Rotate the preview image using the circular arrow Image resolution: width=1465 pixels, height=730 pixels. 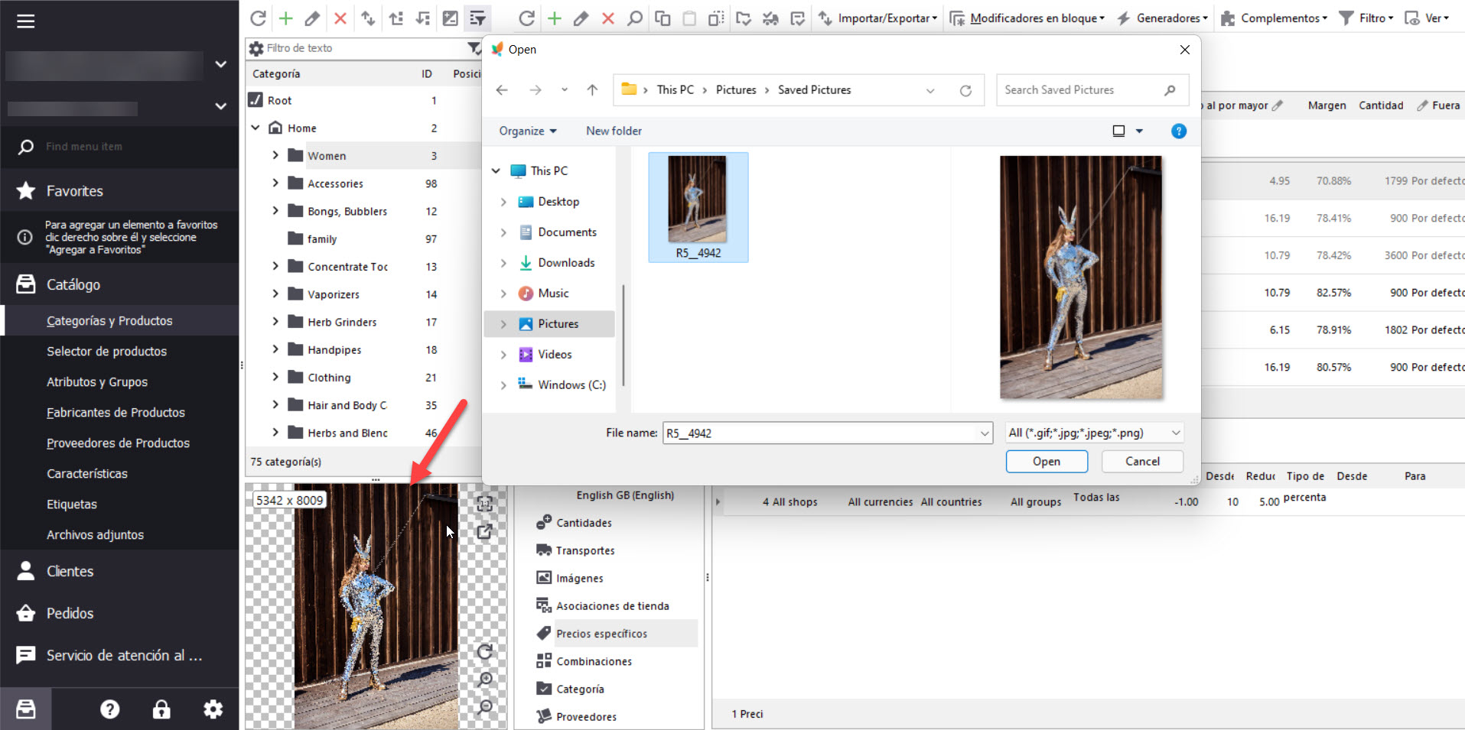click(x=485, y=651)
